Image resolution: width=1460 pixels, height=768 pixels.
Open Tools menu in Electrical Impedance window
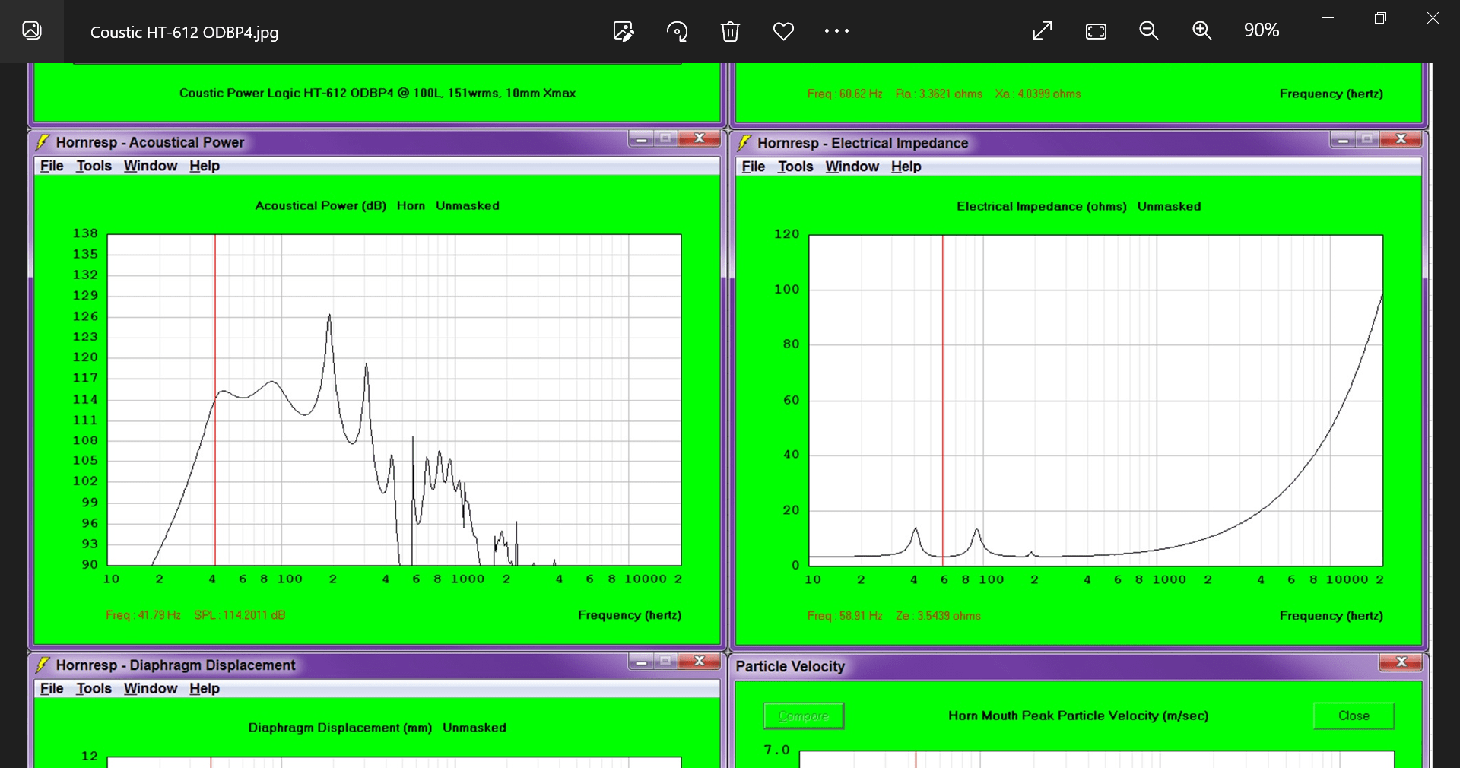[795, 167]
